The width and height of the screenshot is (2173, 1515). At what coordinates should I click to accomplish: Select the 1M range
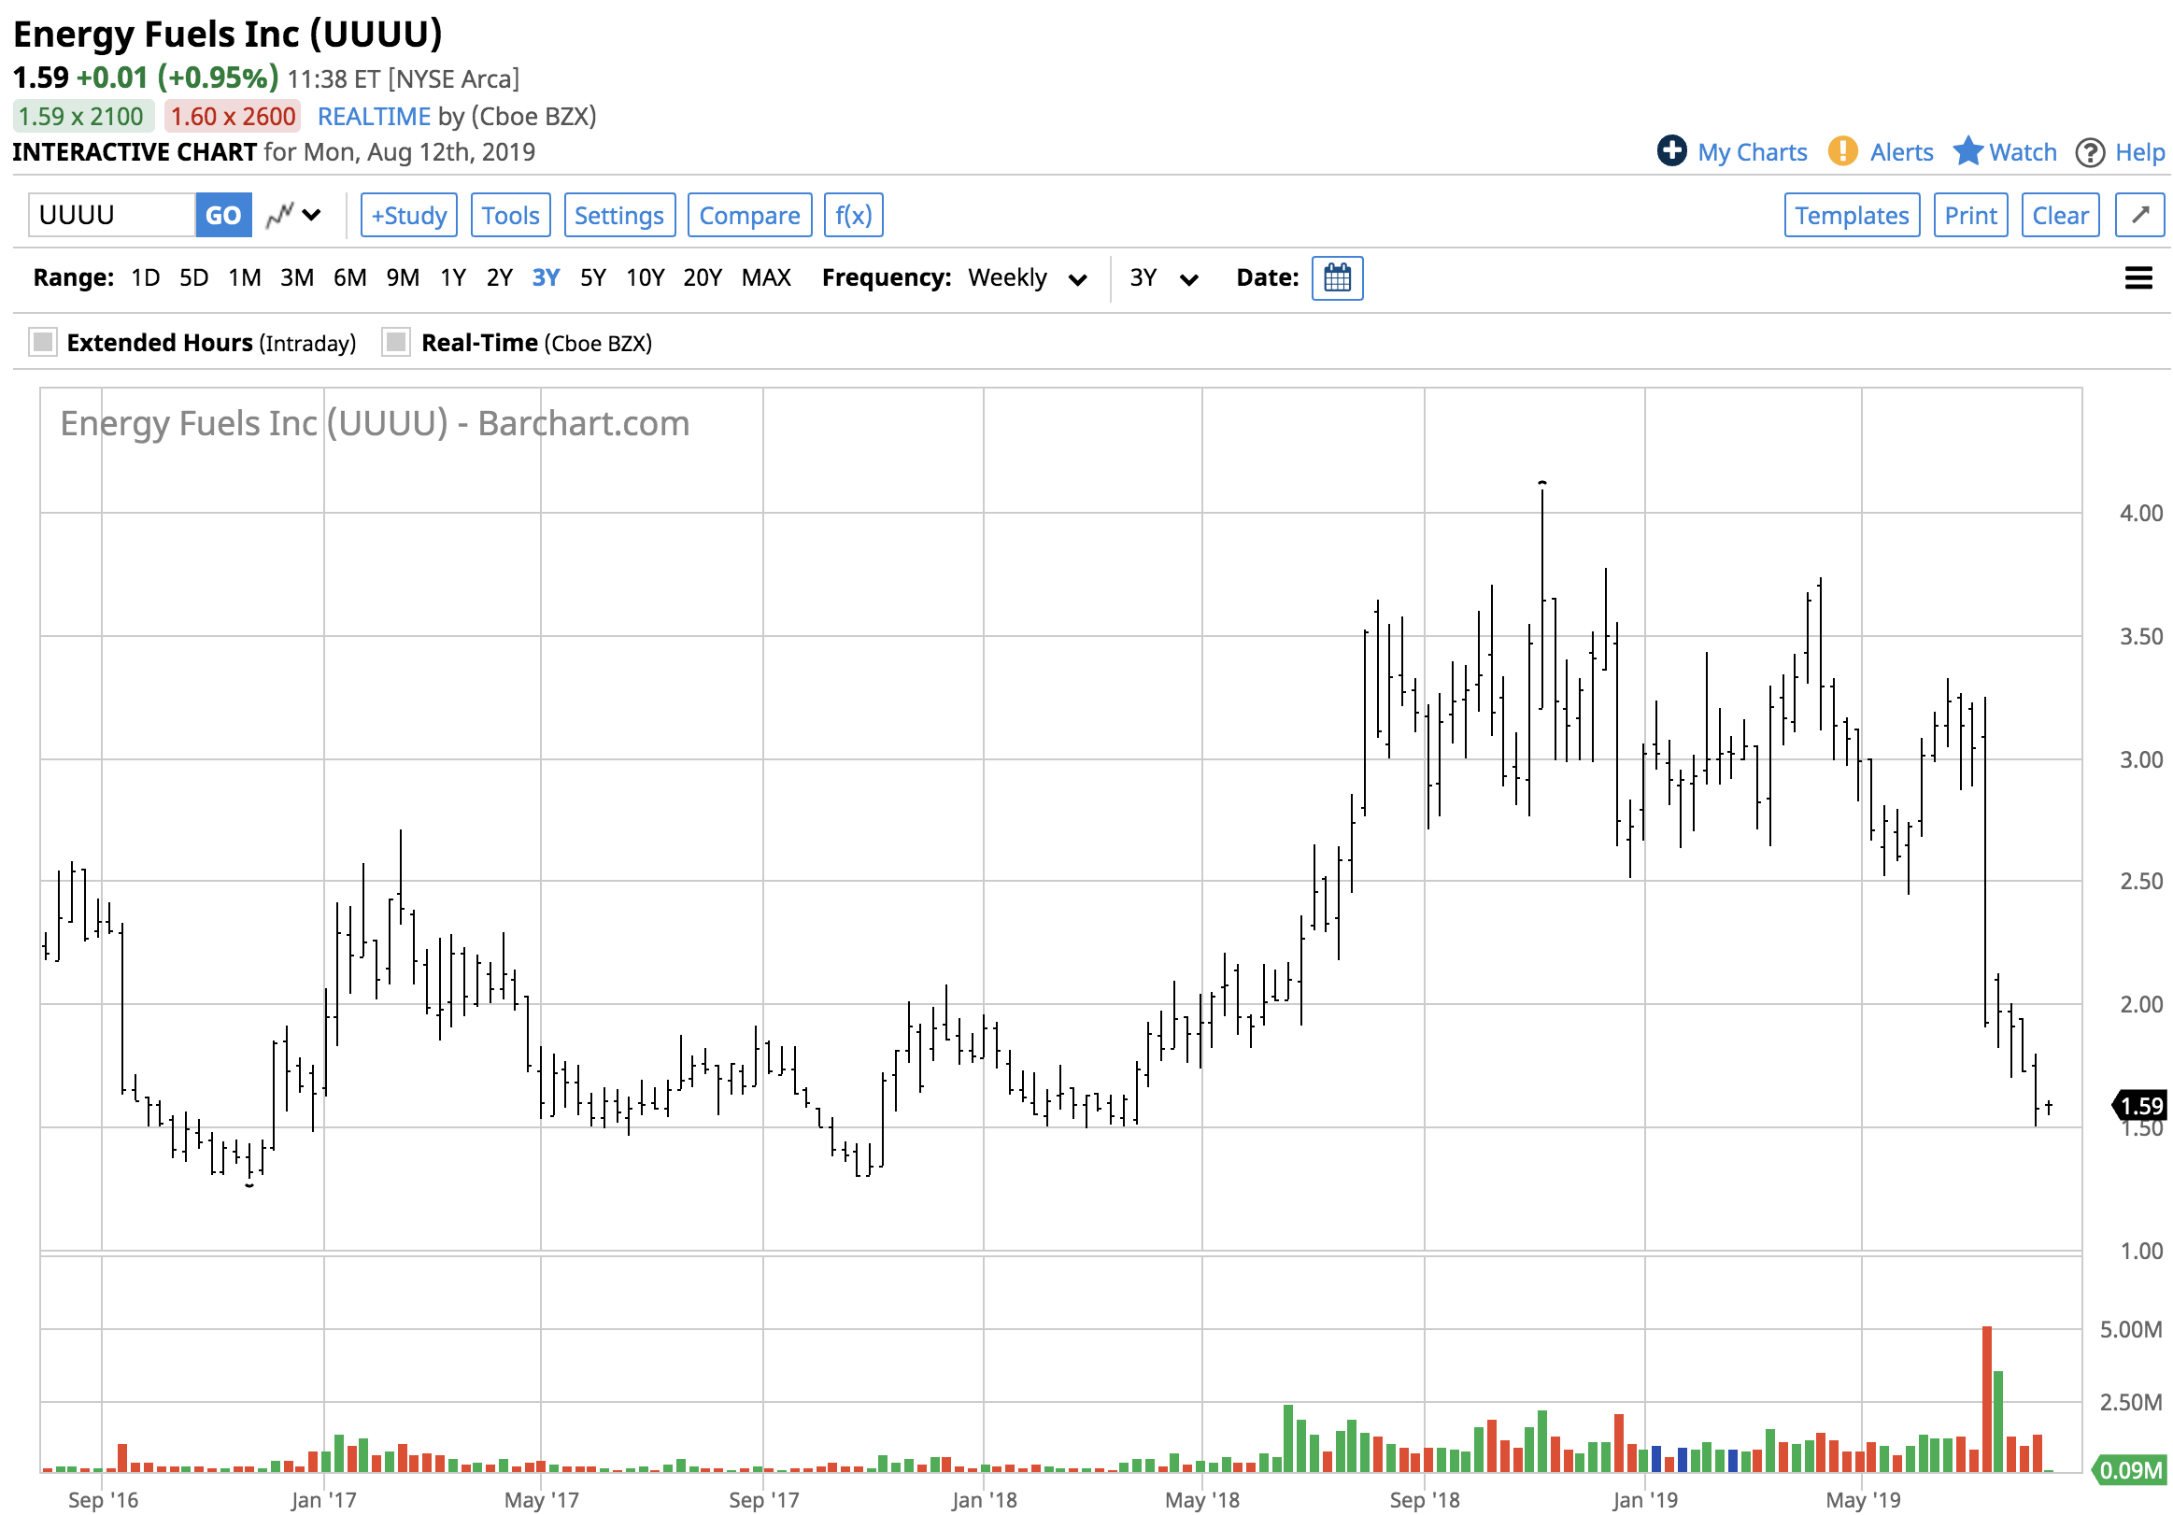click(x=244, y=278)
